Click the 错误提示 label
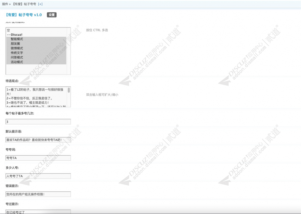The height and width of the screenshot is (214, 301). (12, 186)
